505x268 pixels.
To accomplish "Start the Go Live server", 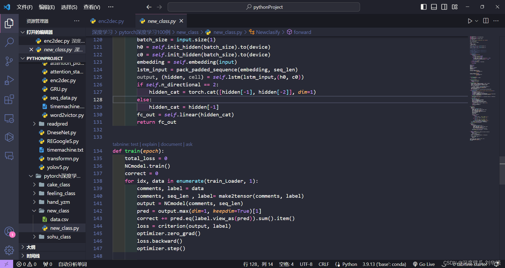I will [x=423, y=264].
